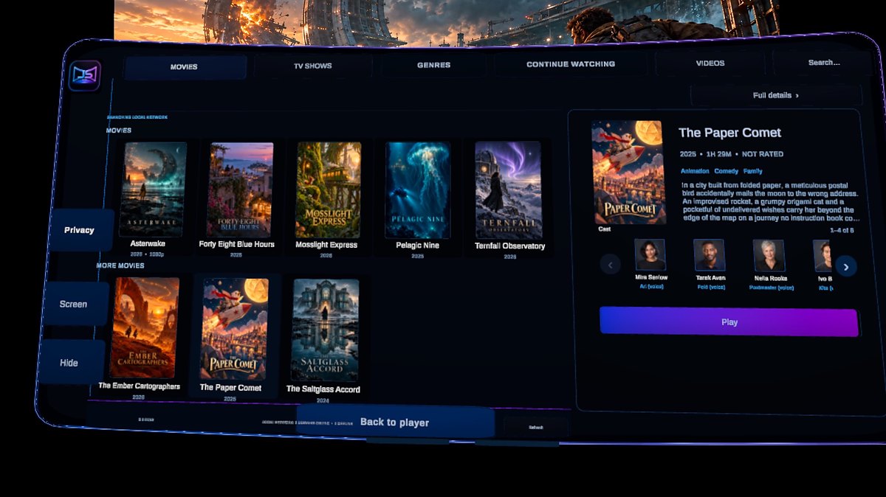Click the 'Cast' label
The image size is (886, 497).
605,229
